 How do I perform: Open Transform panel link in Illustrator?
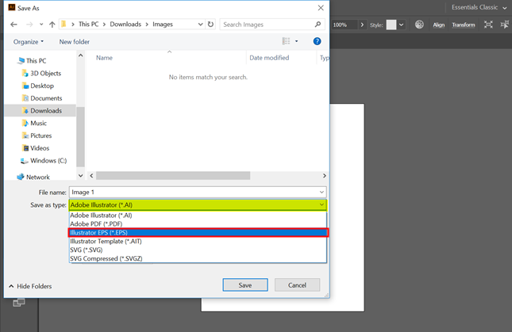click(x=464, y=25)
